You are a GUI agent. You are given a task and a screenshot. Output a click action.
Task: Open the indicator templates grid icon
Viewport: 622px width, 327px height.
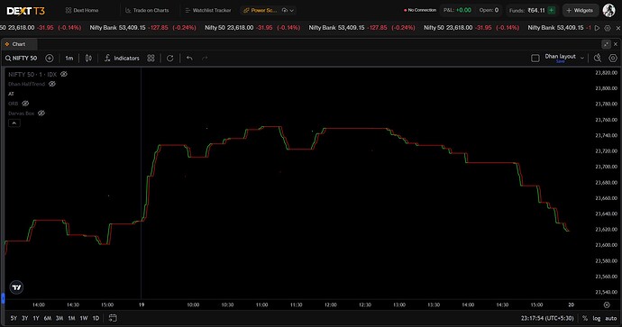click(151, 59)
